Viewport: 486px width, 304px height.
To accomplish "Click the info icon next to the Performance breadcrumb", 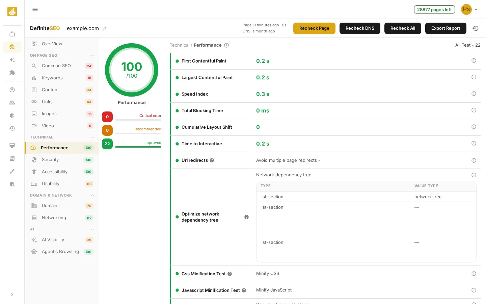I will pyautogui.click(x=226, y=45).
